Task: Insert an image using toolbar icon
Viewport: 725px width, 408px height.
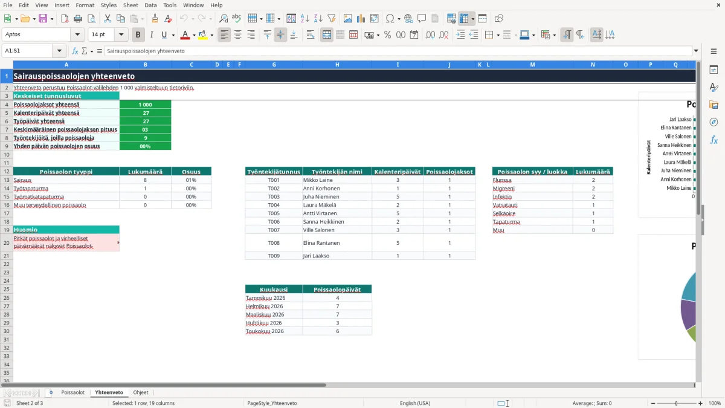Action: point(348,19)
